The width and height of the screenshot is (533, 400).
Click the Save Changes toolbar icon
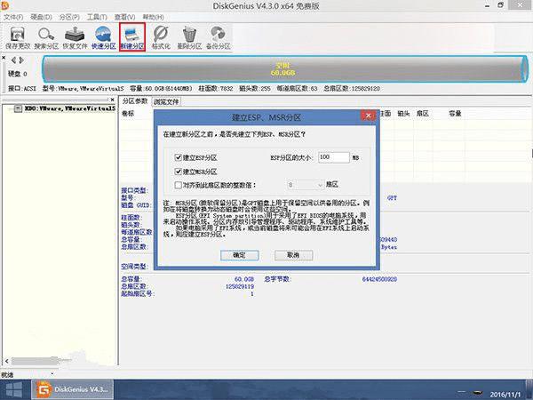coord(18,37)
